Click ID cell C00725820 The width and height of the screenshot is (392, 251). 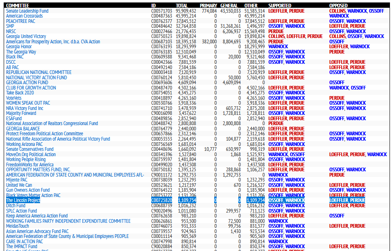point(162,201)
